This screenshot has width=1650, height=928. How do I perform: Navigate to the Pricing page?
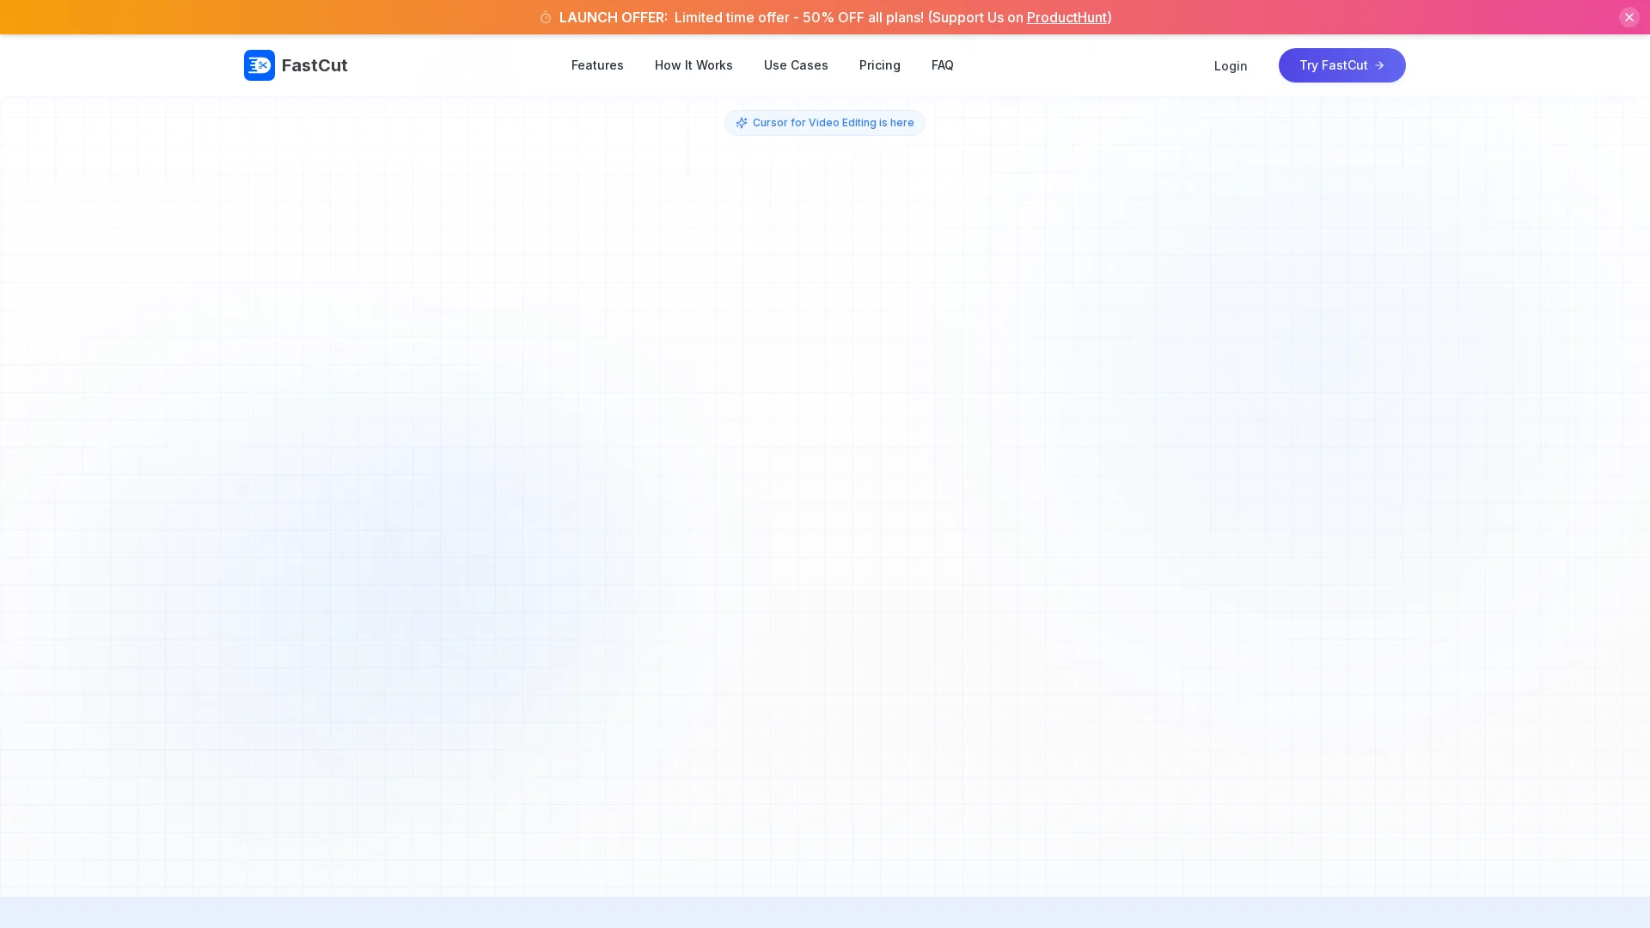[x=879, y=65]
